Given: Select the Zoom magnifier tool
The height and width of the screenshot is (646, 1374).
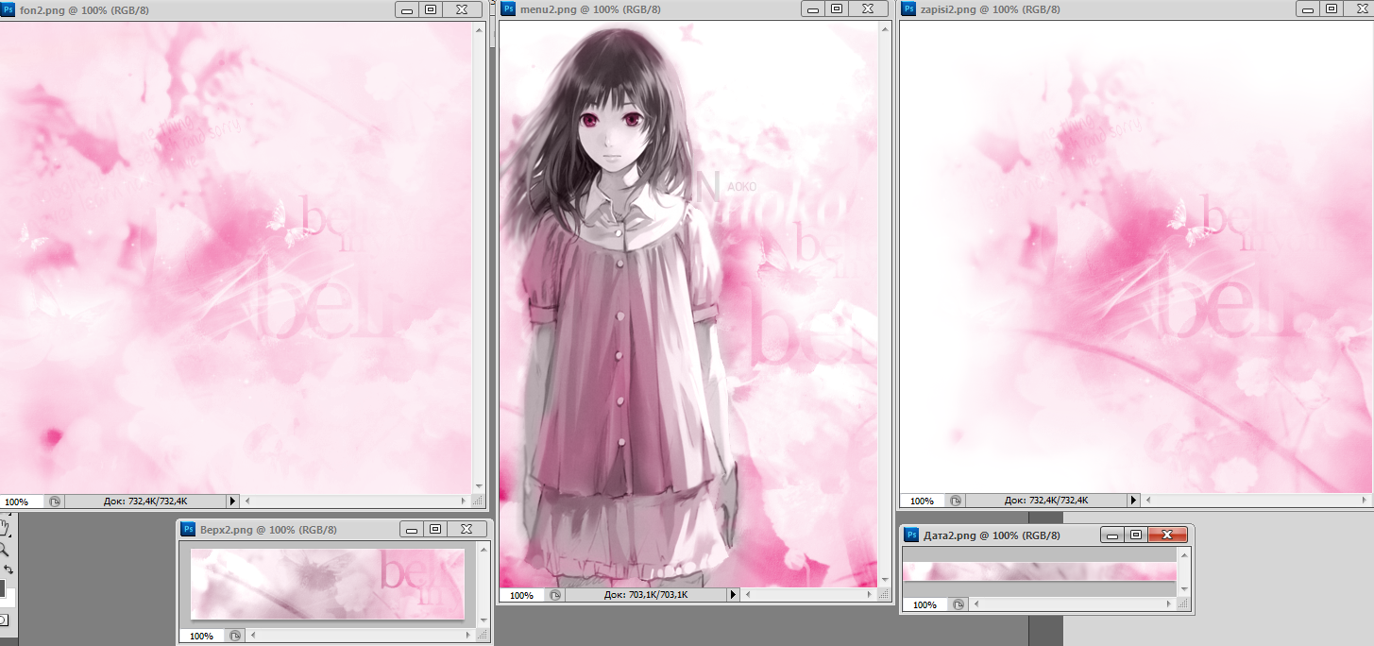Looking at the screenshot, I should (4, 548).
